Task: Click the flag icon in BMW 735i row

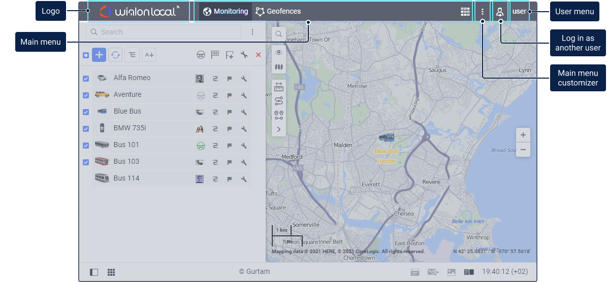Action: point(230,129)
